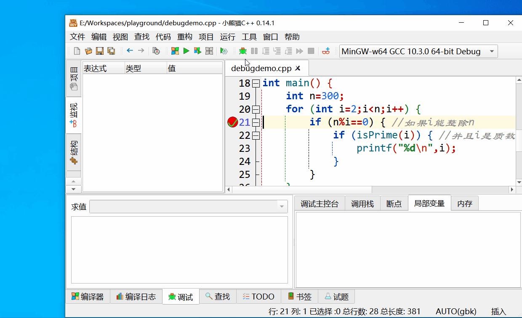Click the Add Watch glasses icon
522x318 pixels.
tap(326, 51)
